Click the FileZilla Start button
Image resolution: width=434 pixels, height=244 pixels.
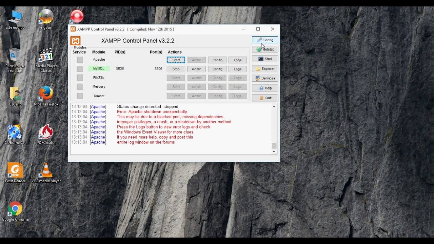click(x=176, y=78)
